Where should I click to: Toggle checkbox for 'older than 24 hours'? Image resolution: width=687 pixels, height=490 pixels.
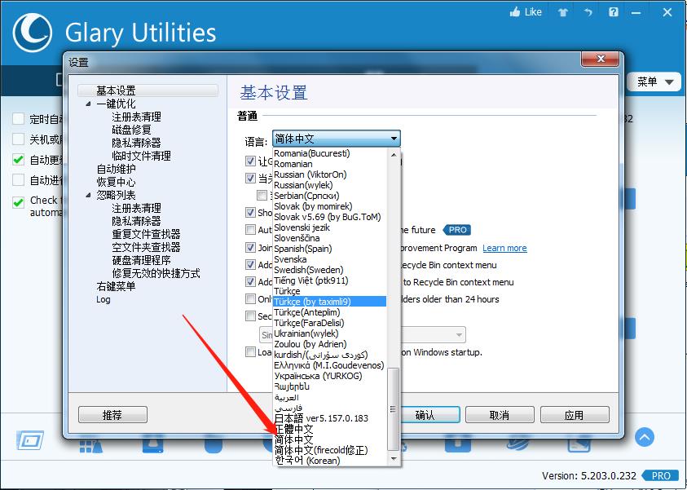tap(250, 299)
